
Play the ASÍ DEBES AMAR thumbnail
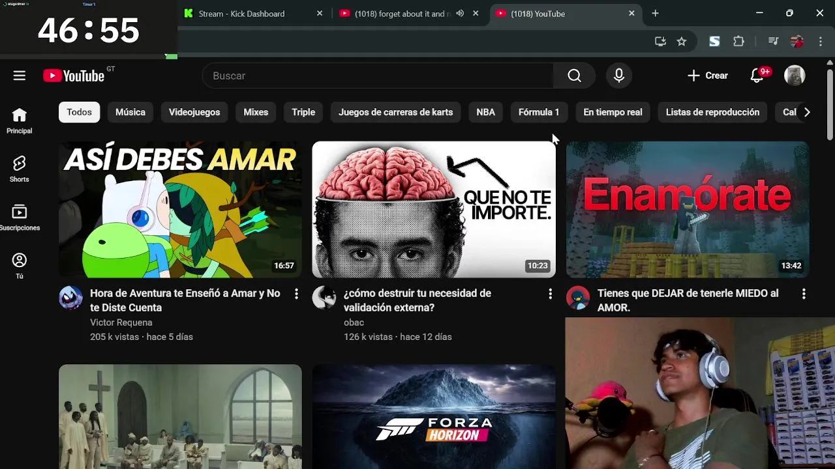[180, 210]
